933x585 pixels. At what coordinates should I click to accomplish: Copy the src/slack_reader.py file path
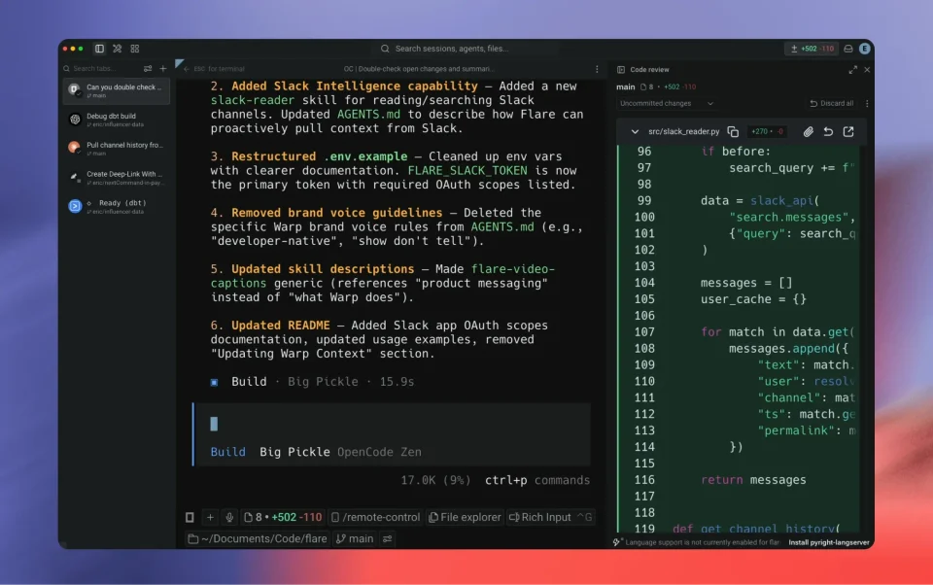(733, 131)
